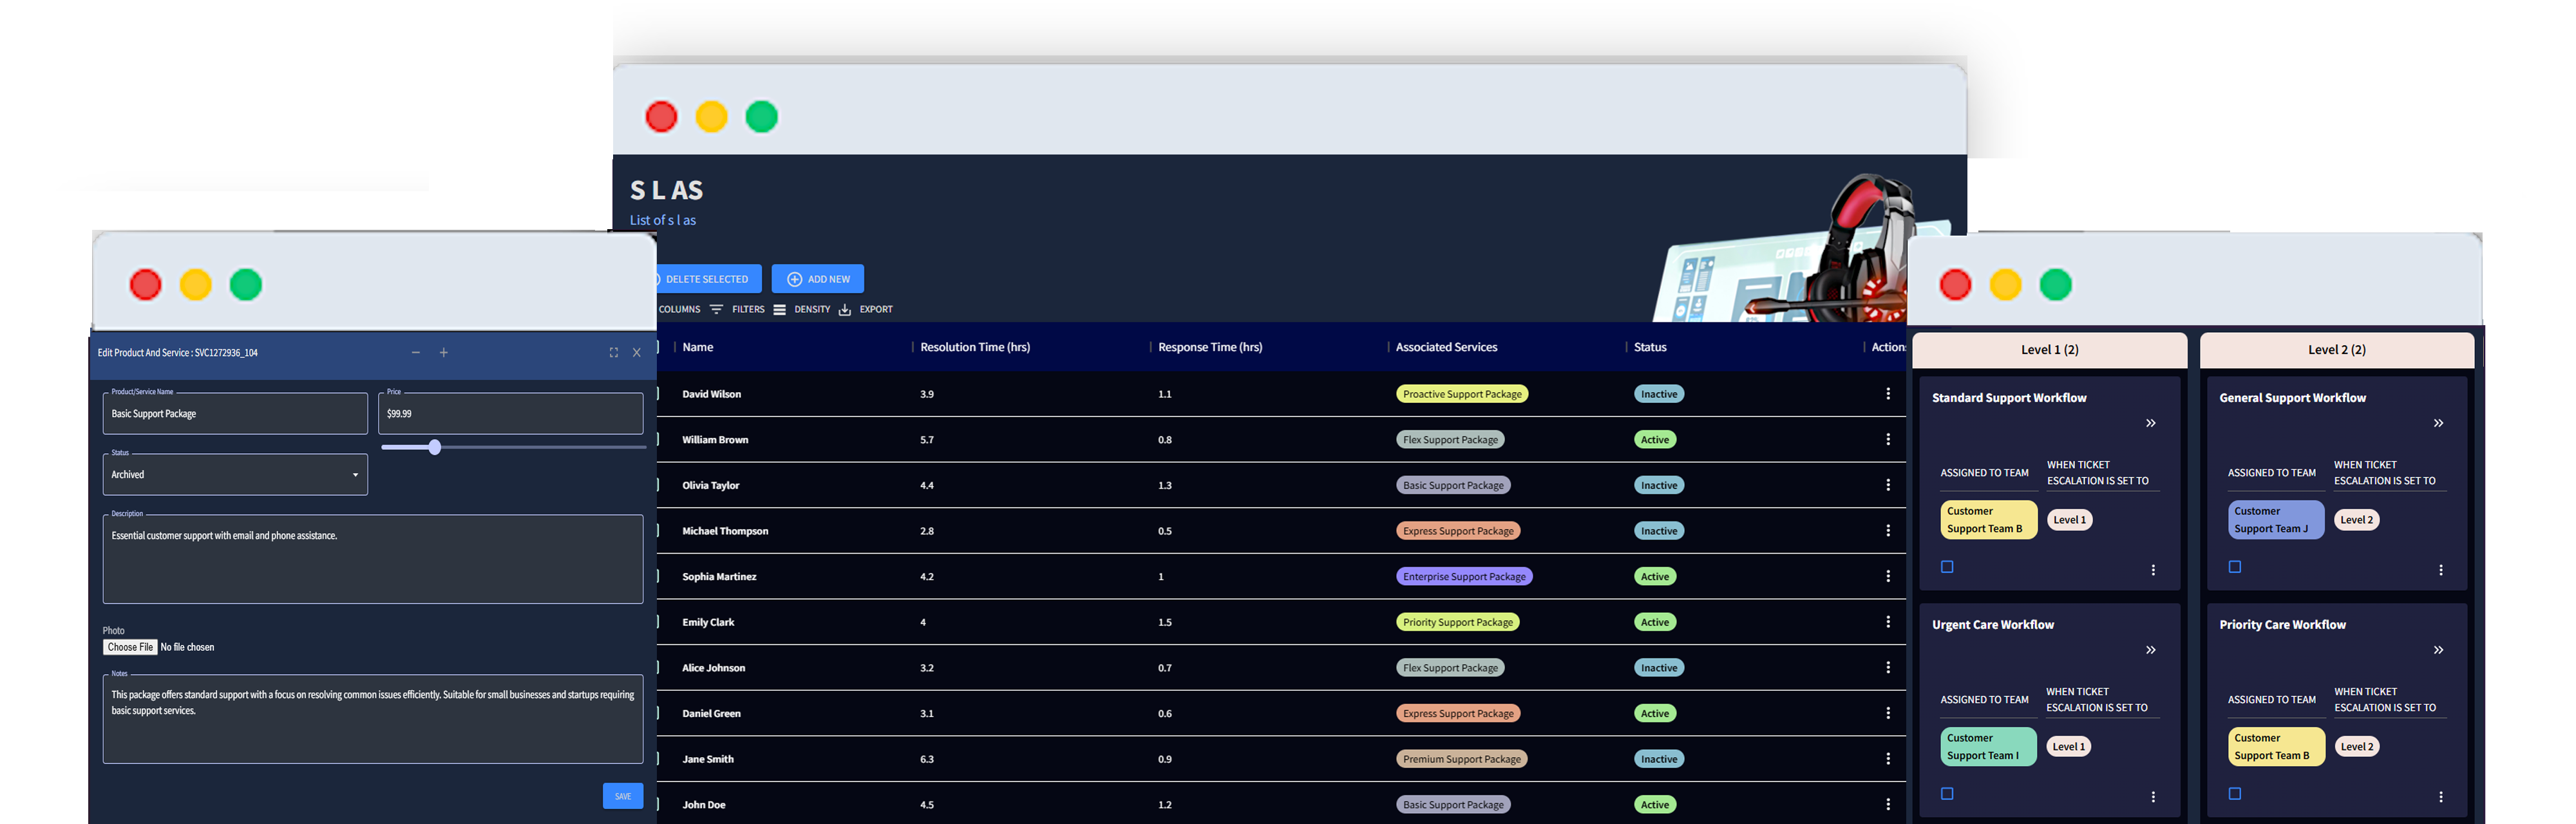Screen dimensions: 2576x824
Task: Click the plus icon in Edit Product dialog header
Action: tap(444, 353)
